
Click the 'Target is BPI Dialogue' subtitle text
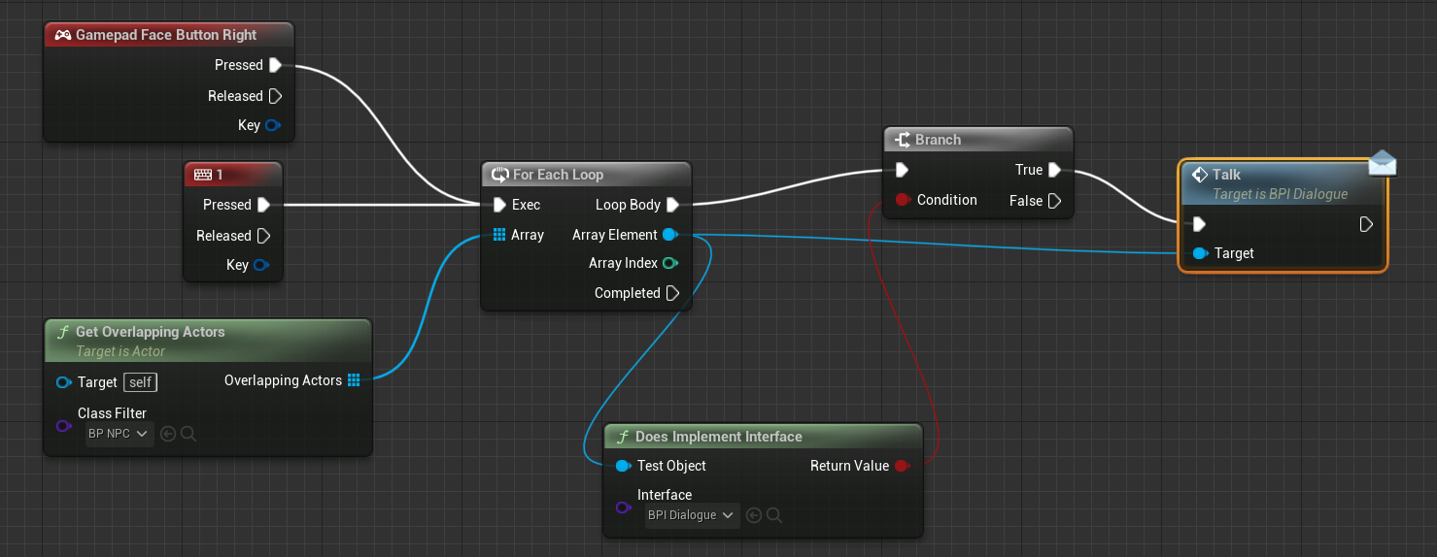point(1280,194)
